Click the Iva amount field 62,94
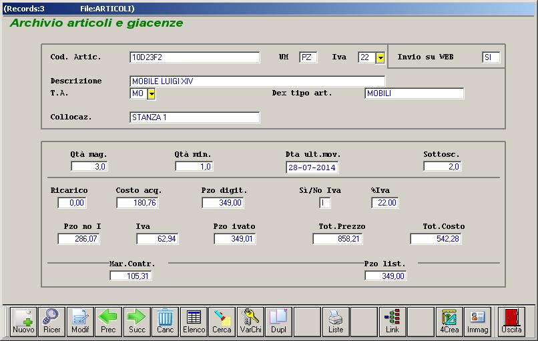 (158, 239)
